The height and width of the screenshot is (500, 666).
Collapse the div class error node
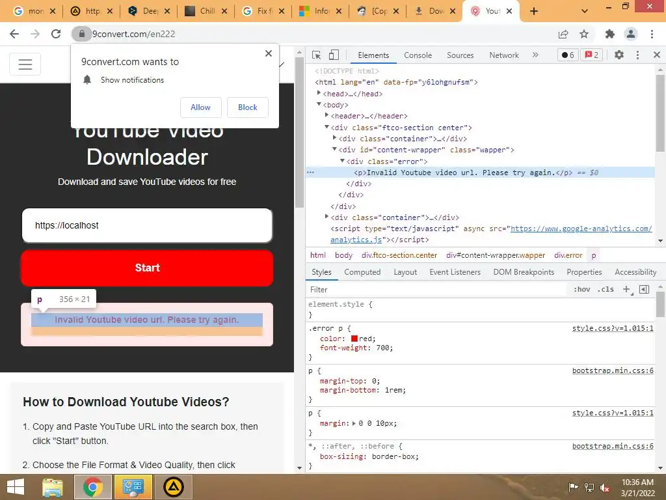click(342, 161)
